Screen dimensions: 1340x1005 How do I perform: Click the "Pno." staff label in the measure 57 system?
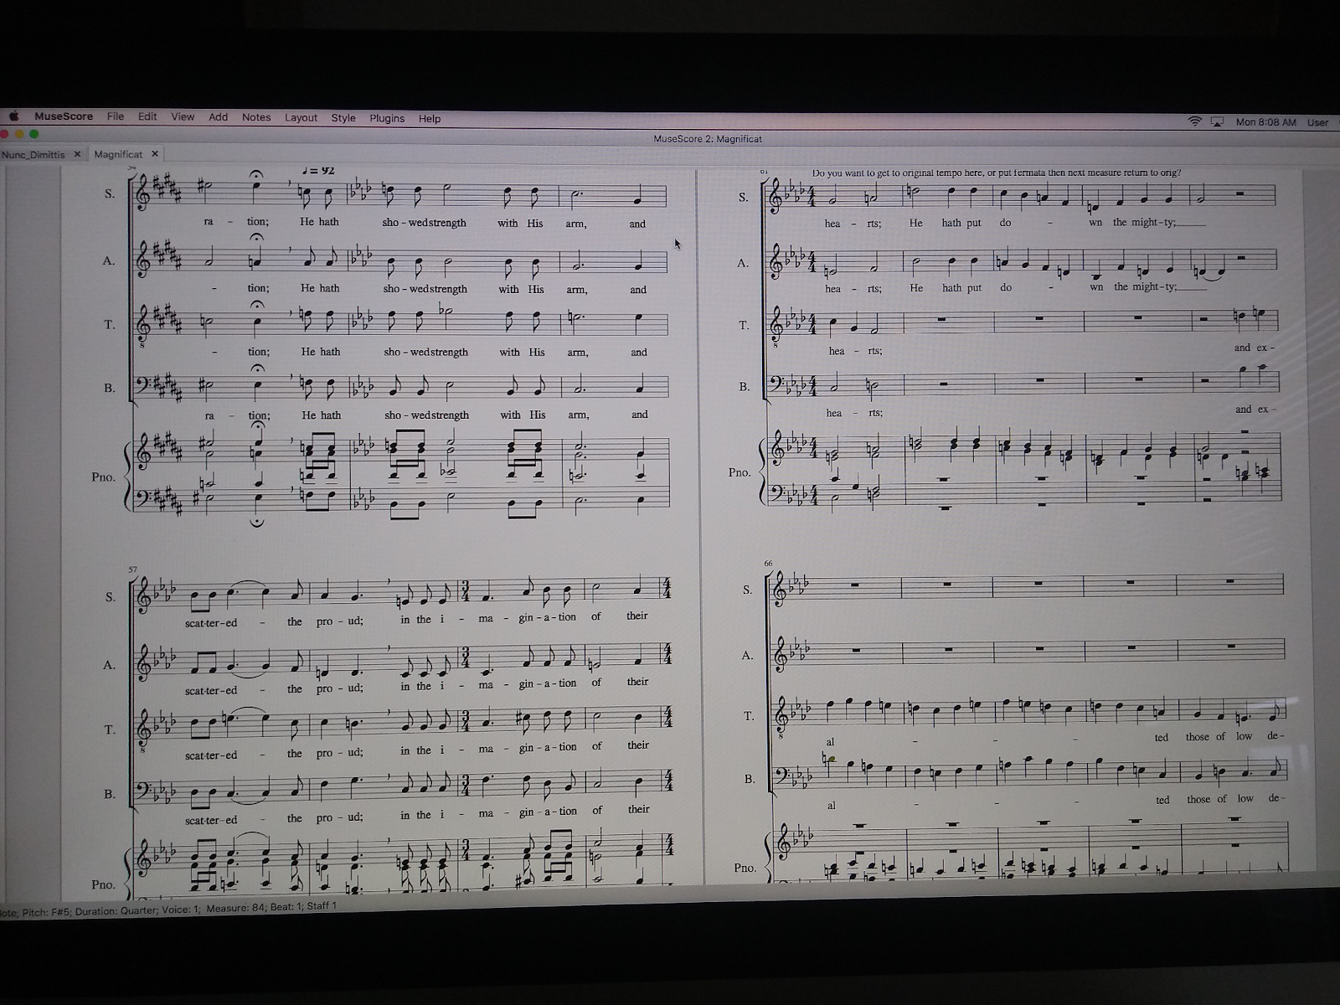click(103, 884)
